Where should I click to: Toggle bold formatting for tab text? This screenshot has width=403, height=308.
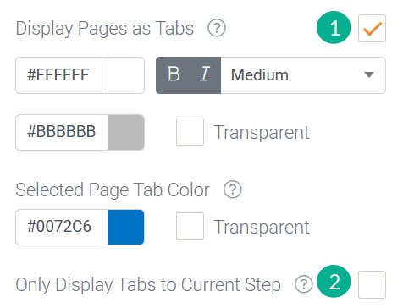point(174,74)
